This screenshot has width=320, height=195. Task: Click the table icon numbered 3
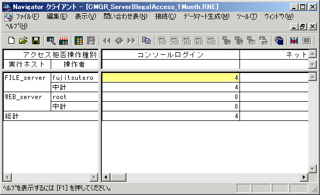coord(187,40)
